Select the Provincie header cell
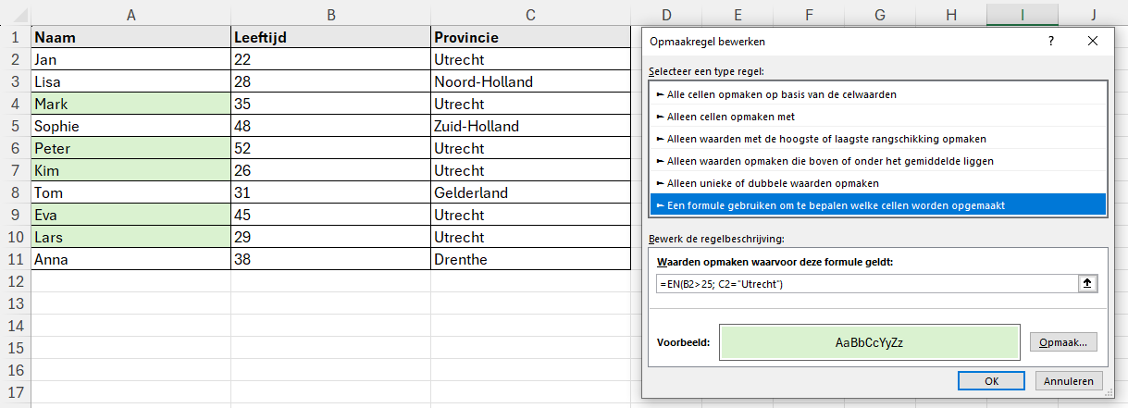Viewport: 1128px width, 408px height. click(530, 38)
